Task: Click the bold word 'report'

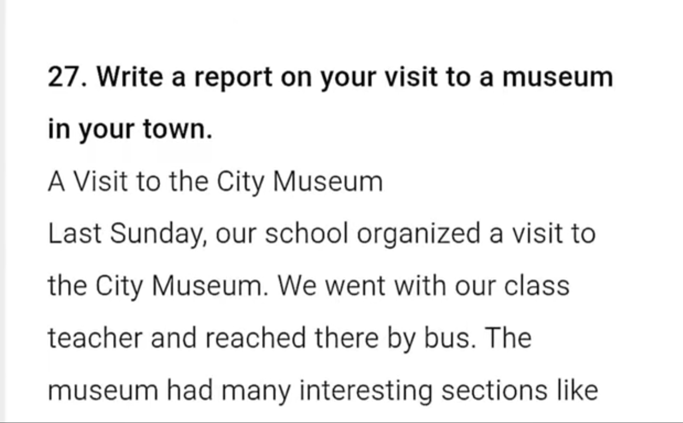Action: [x=233, y=78]
